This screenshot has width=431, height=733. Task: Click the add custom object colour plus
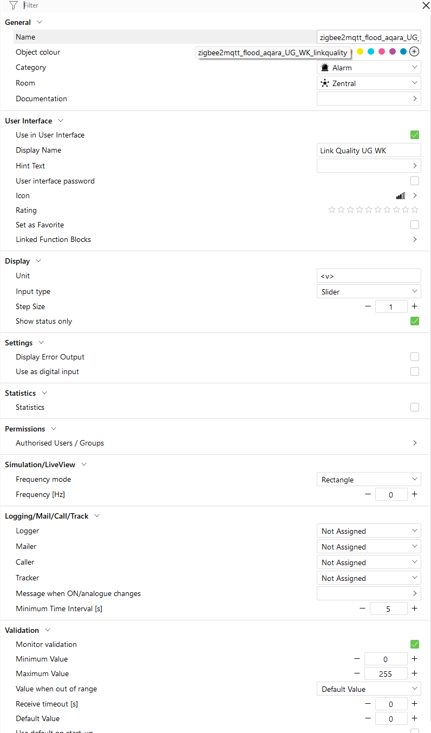(414, 52)
